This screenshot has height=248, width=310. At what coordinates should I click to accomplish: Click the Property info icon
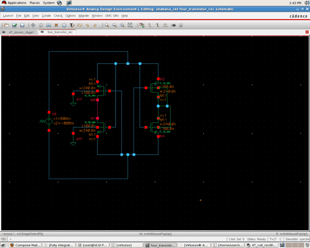64,25
